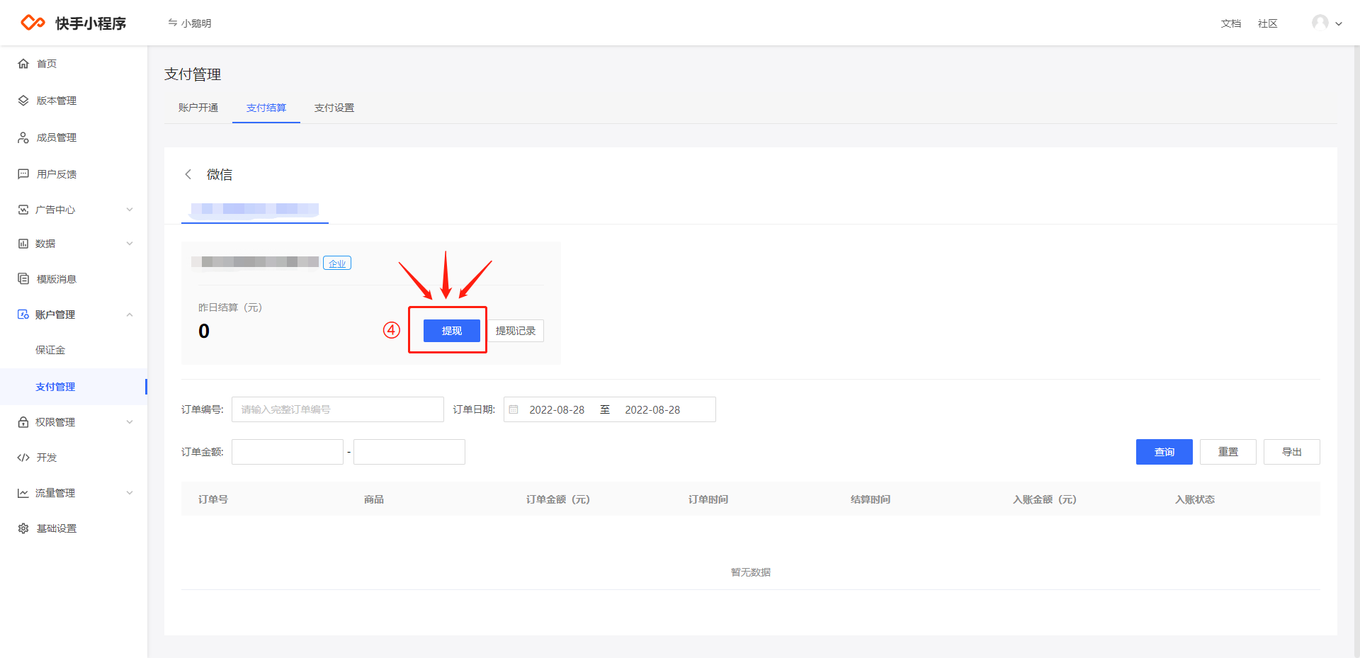The image size is (1360, 658).
Task: Expand the 广告中心 chevron
Action: click(130, 210)
